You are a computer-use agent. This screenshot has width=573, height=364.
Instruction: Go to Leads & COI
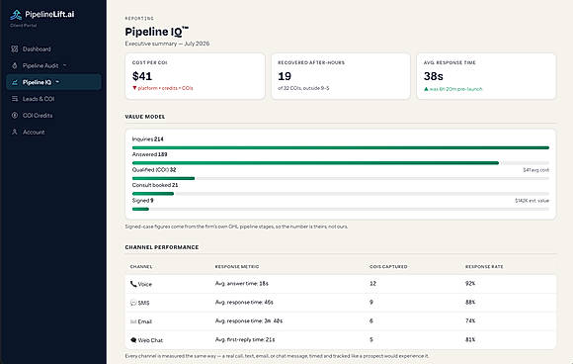(53, 99)
